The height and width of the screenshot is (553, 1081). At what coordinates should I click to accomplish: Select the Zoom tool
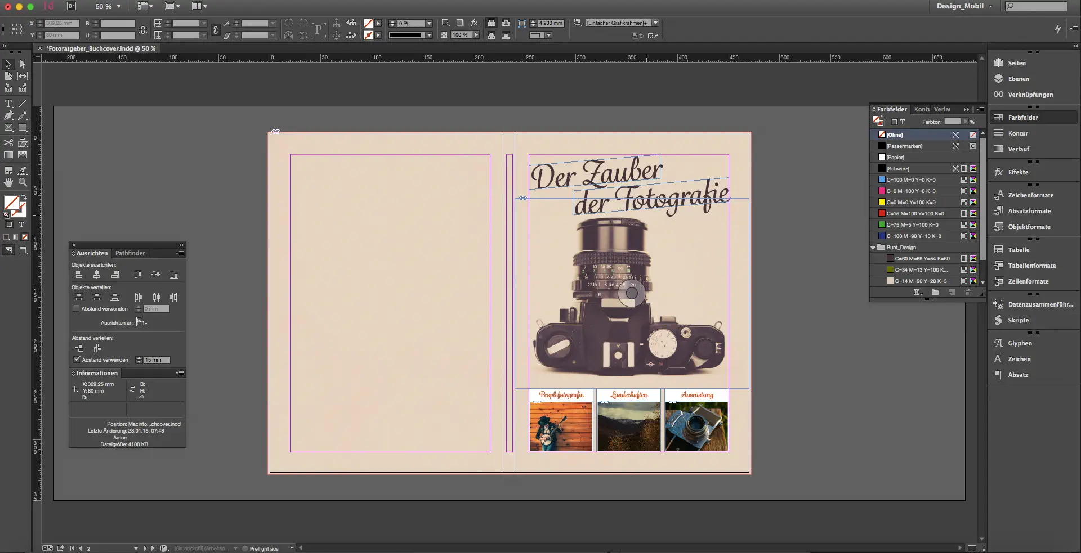[23, 182]
